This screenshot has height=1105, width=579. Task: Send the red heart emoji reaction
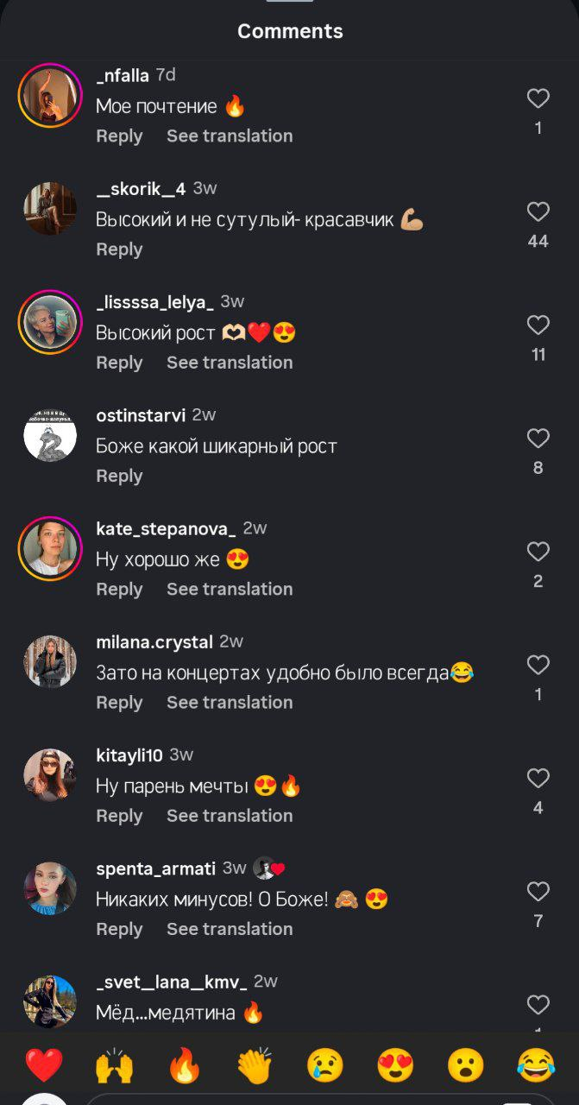(x=43, y=1065)
